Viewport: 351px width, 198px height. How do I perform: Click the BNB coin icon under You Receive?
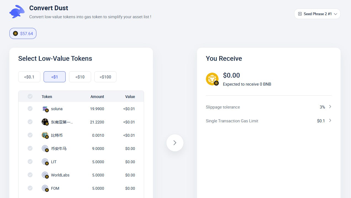212,79
